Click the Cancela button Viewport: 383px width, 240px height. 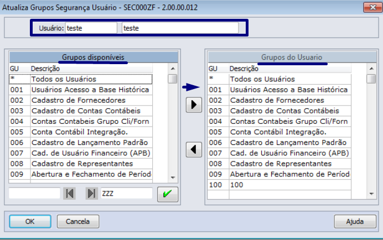coord(78,221)
